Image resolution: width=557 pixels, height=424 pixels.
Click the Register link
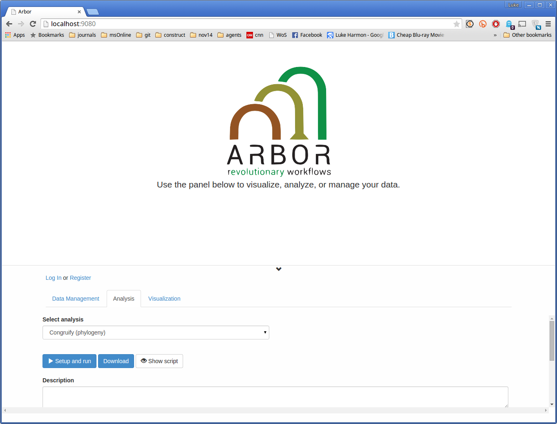coord(81,278)
